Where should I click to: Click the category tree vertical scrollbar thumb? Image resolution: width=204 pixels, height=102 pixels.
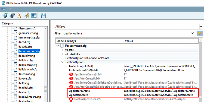coord(45,89)
